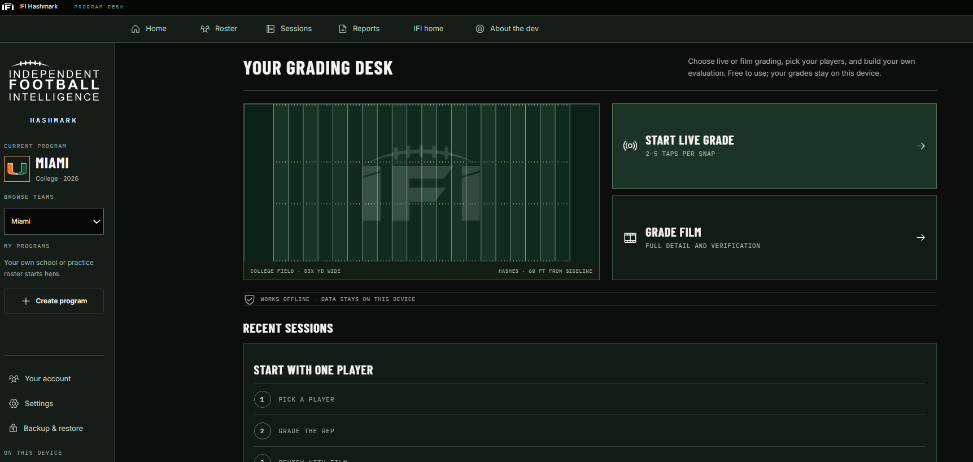Click the shield check icon near Works Offline
973x462 pixels.
[250, 299]
